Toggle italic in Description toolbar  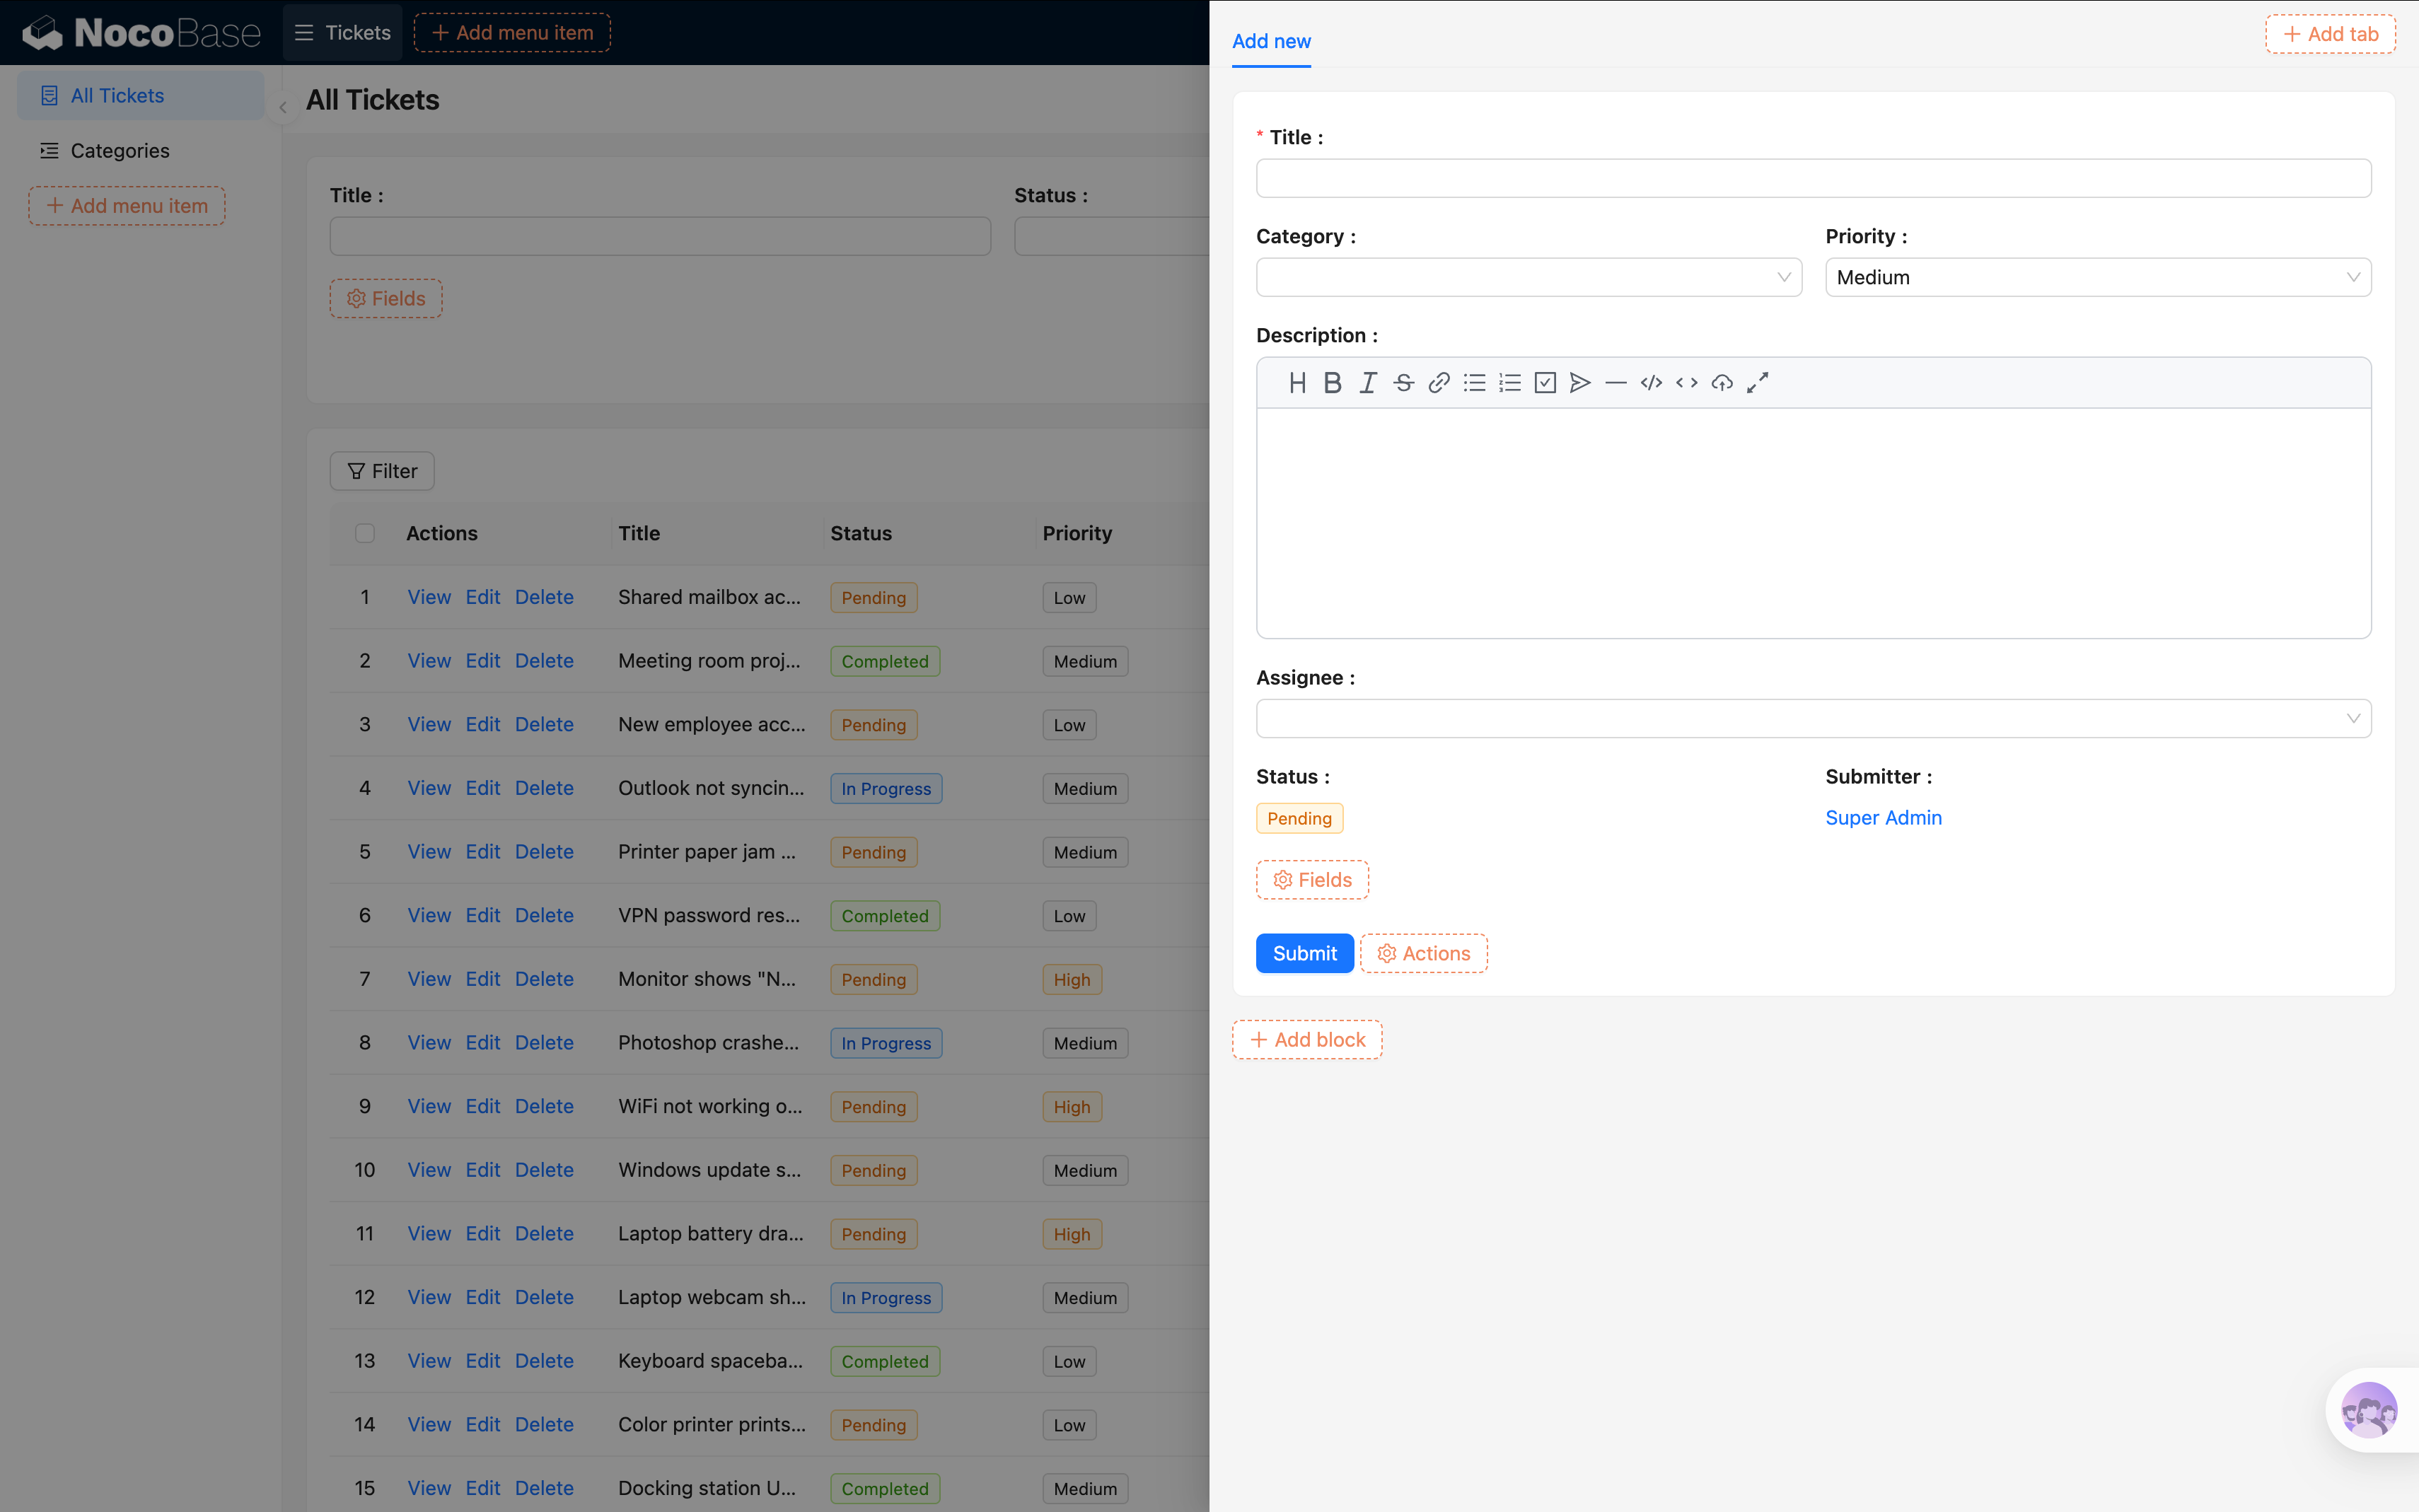click(x=1367, y=383)
